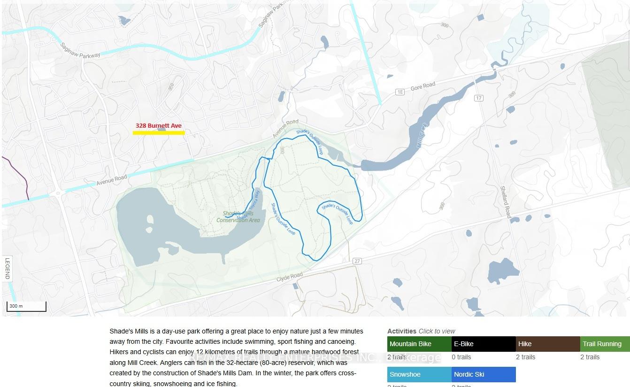The width and height of the screenshot is (630, 387).
Task: Click the Shellard Road label
Action: [505, 201]
